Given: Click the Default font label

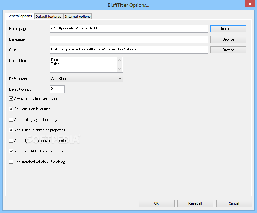Looking at the screenshot, I should pos(18,79).
